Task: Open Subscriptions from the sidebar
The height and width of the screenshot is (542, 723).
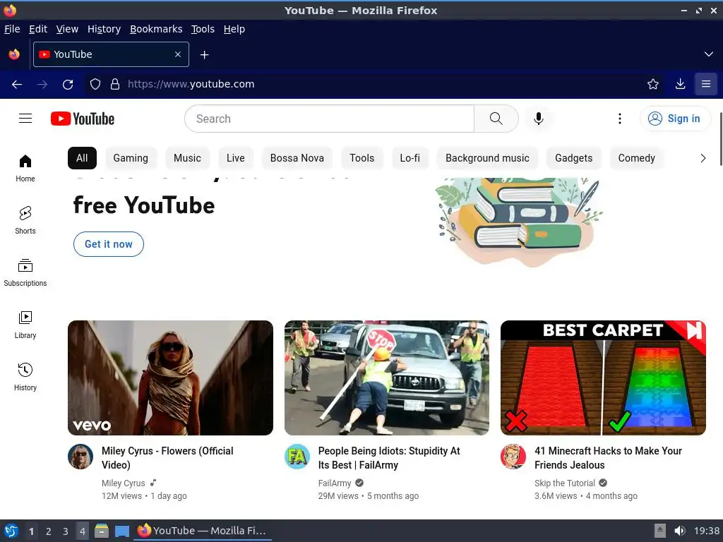Action: point(25,272)
